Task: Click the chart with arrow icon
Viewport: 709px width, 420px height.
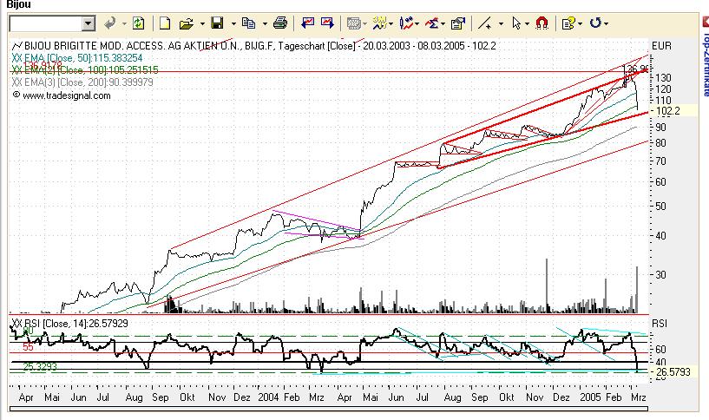Action: pos(327,23)
